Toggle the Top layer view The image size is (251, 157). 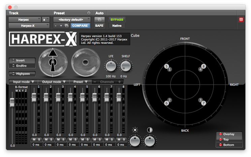tap(229, 140)
